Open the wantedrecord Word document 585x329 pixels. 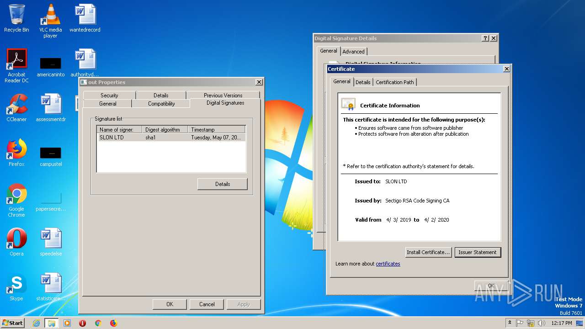(x=85, y=18)
